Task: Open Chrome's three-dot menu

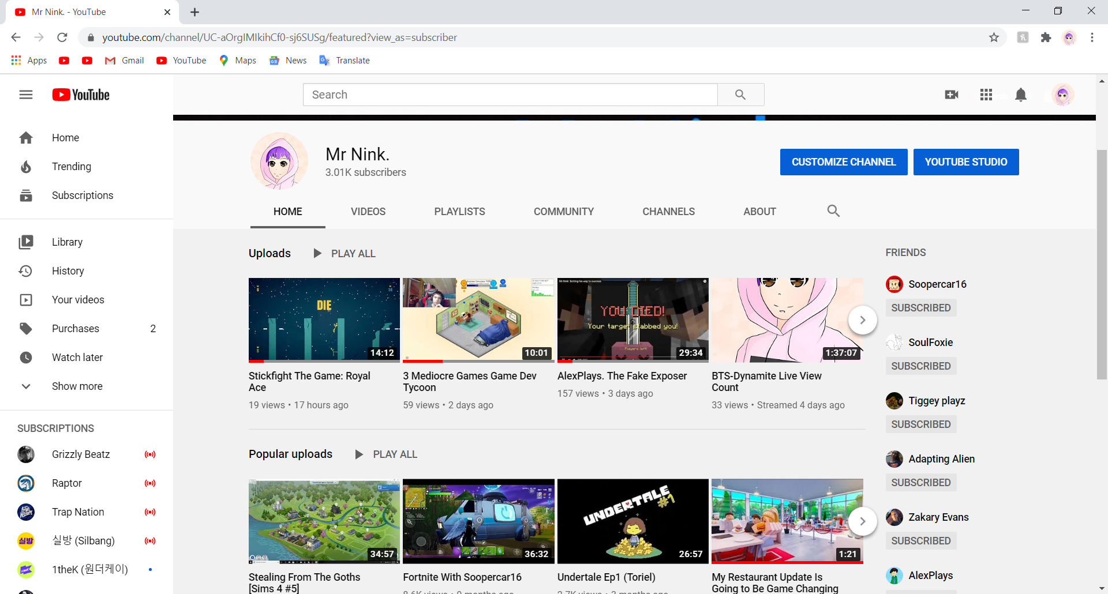Action: coord(1092,37)
